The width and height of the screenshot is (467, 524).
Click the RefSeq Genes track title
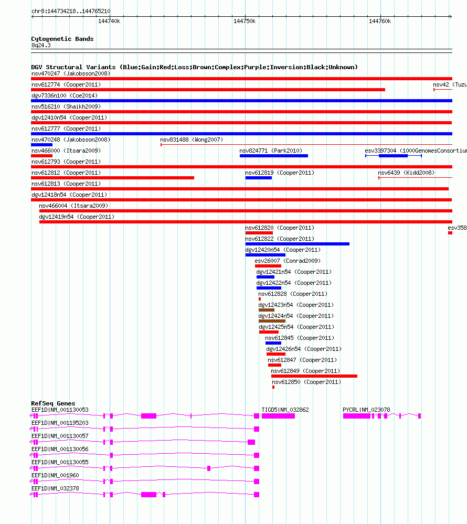coord(53,404)
